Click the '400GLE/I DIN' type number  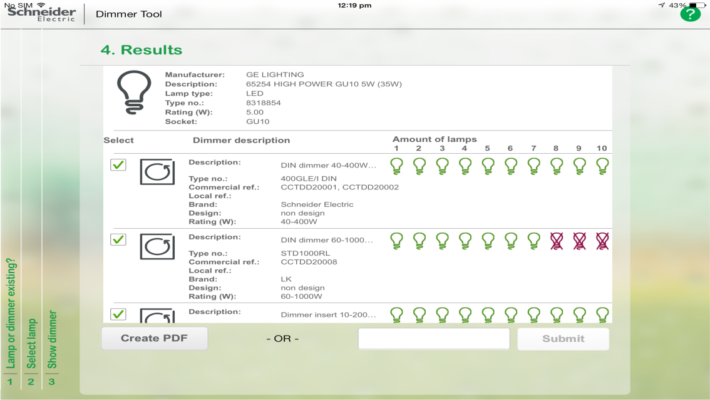tap(309, 179)
